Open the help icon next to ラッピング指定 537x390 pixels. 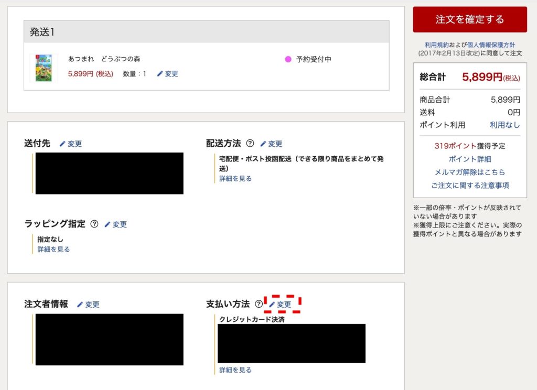94,224
